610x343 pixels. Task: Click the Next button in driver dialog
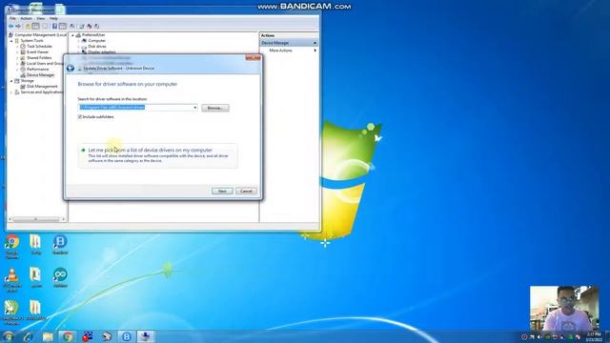[222, 191]
